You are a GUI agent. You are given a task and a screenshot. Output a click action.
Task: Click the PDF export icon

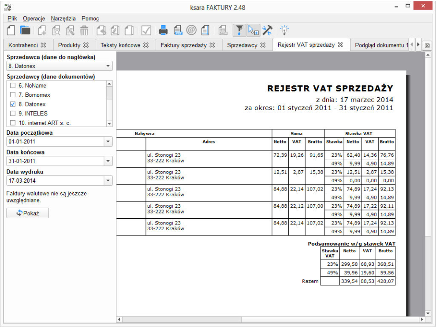[x=178, y=30]
